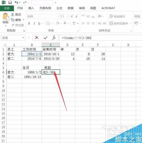Toggle Bold formatting
The height and width of the screenshot is (143, 142).
pos(29,23)
